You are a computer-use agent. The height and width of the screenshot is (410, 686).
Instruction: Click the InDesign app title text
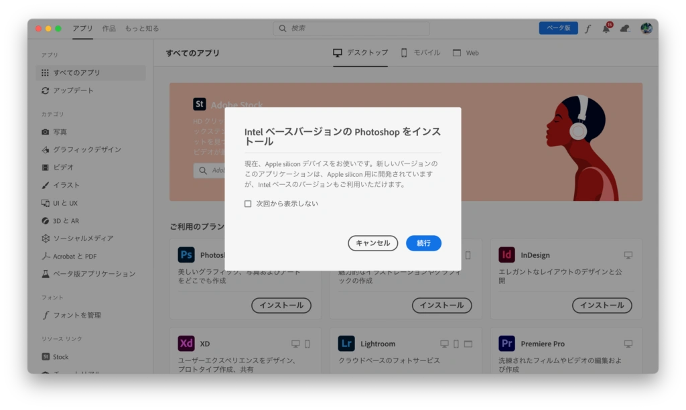[x=535, y=255]
